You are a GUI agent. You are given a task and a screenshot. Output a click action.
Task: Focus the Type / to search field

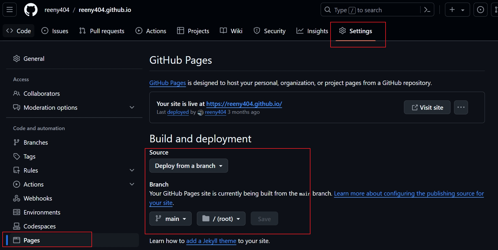coord(377,10)
